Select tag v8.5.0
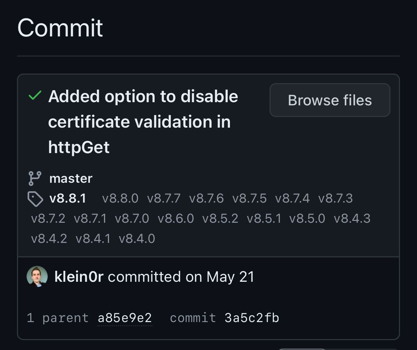This screenshot has width=417, height=350. (307, 219)
